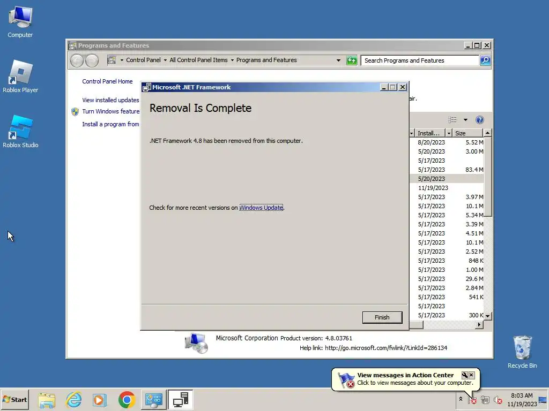
Task: Close the Microsoft .NET Framework dialog
Action: pyautogui.click(x=403, y=87)
